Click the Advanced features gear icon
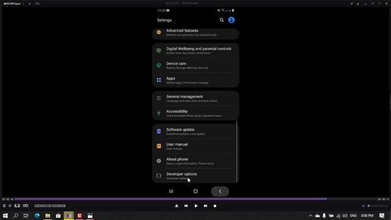Screen dimensions: 391x220 pos(159,32)
